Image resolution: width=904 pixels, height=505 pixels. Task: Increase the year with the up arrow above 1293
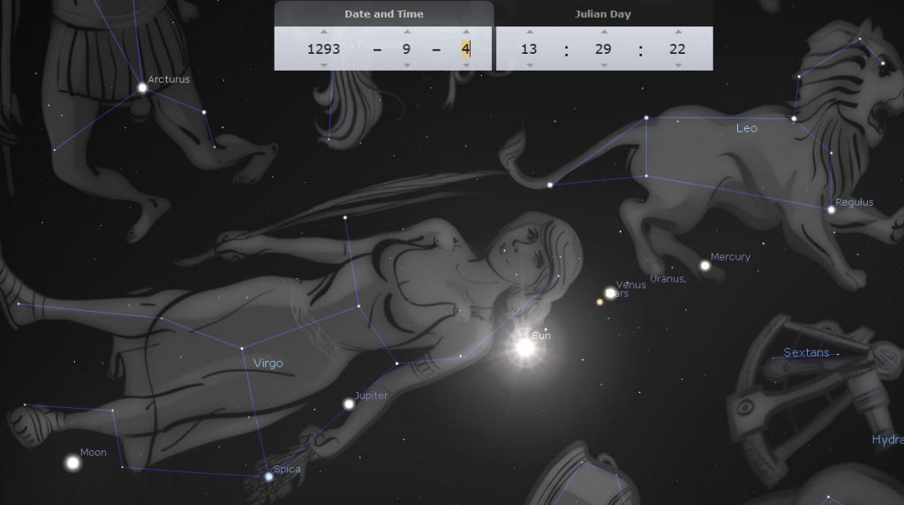323,33
